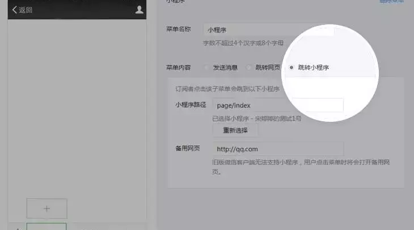Click the 字数不超过4个汉字 hint text
Screen dimensions: 414x230
pyautogui.click(x=243, y=43)
